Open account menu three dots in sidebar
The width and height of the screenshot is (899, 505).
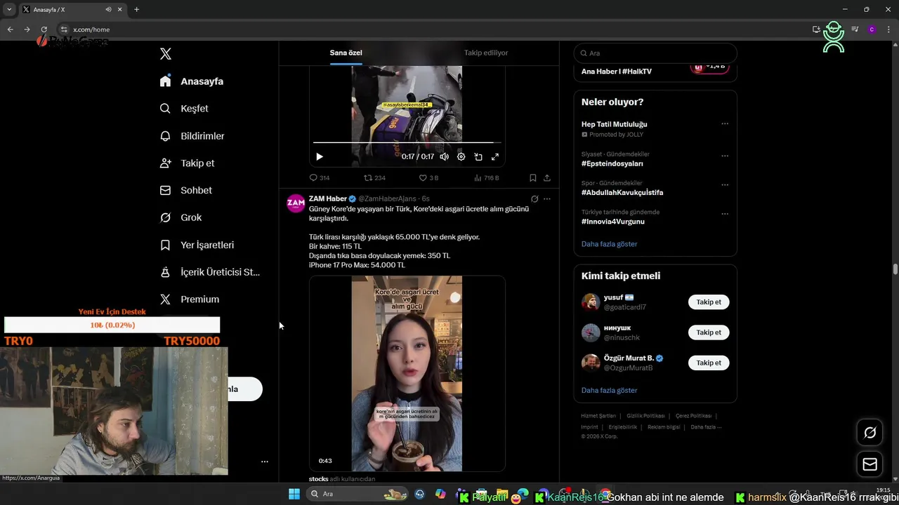(265, 462)
